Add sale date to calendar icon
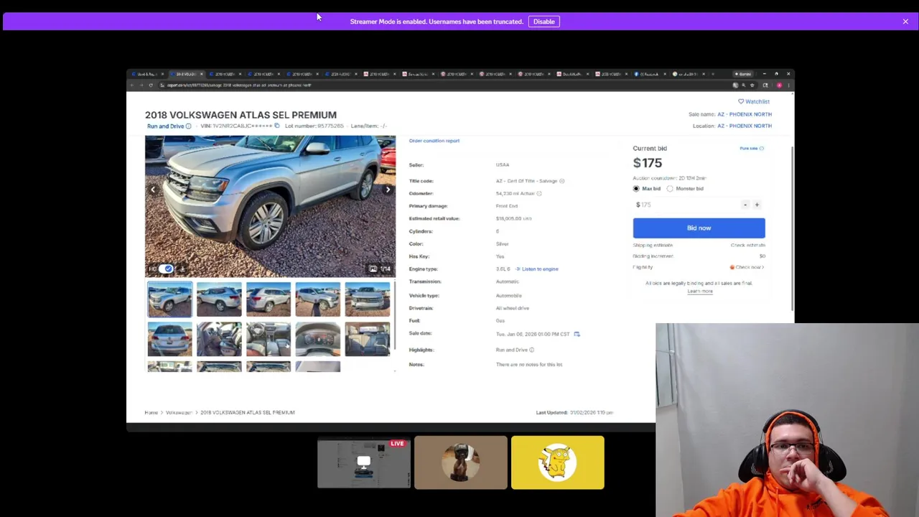This screenshot has width=919, height=517. pos(577,334)
